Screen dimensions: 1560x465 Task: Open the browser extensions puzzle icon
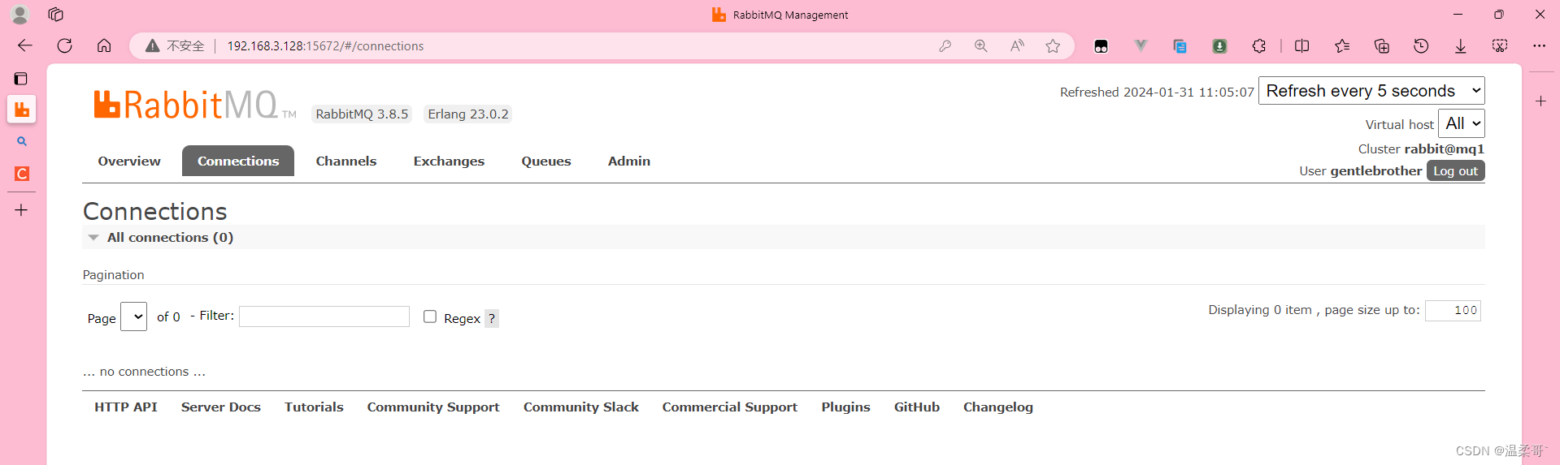pyautogui.click(x=1259, y=46)
